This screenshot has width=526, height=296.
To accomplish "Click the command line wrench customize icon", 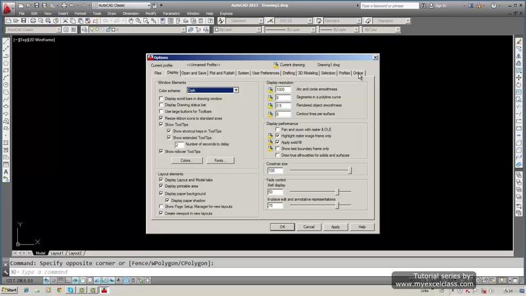I will point(5,272).
